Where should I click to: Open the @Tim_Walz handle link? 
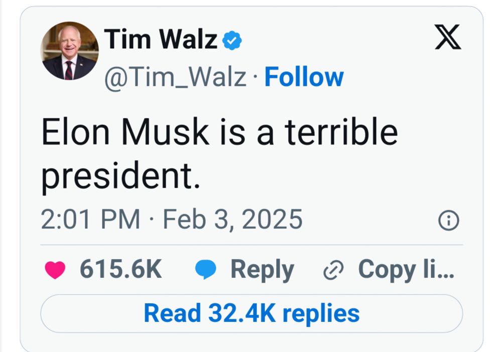pyautogui.click(x=175, y=77)
